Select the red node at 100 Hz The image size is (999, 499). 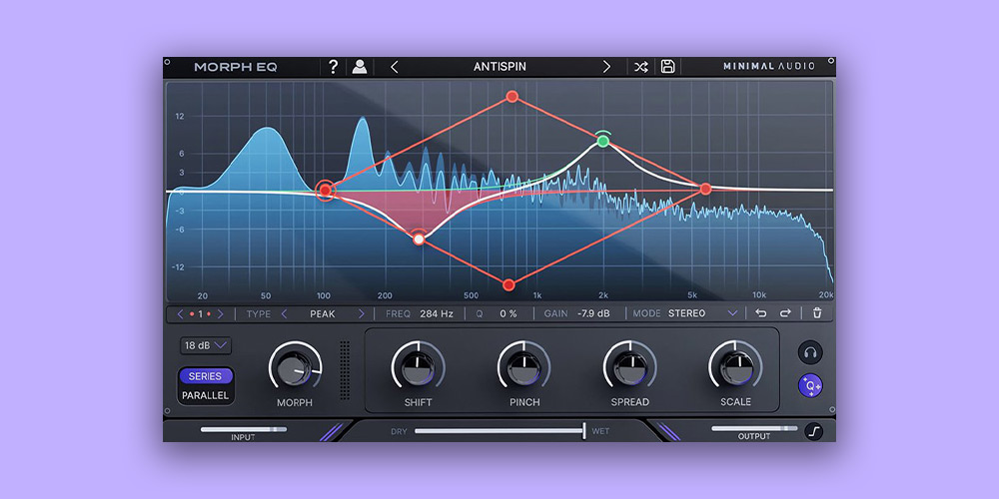[x=326, y=190]
